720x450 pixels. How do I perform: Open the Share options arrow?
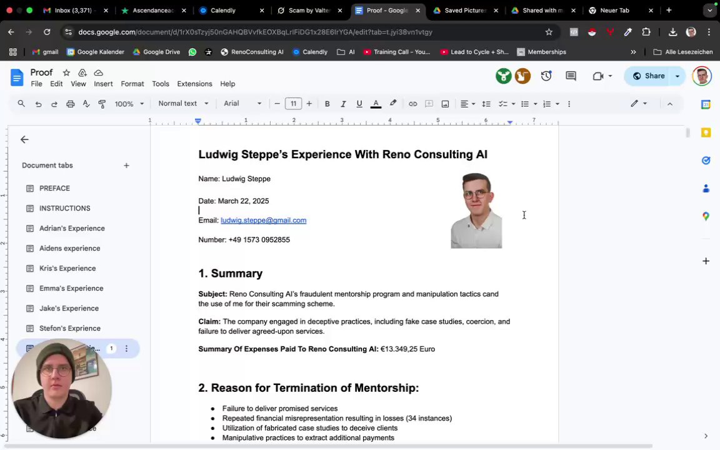pyautogui.click(x=677, y=76)
